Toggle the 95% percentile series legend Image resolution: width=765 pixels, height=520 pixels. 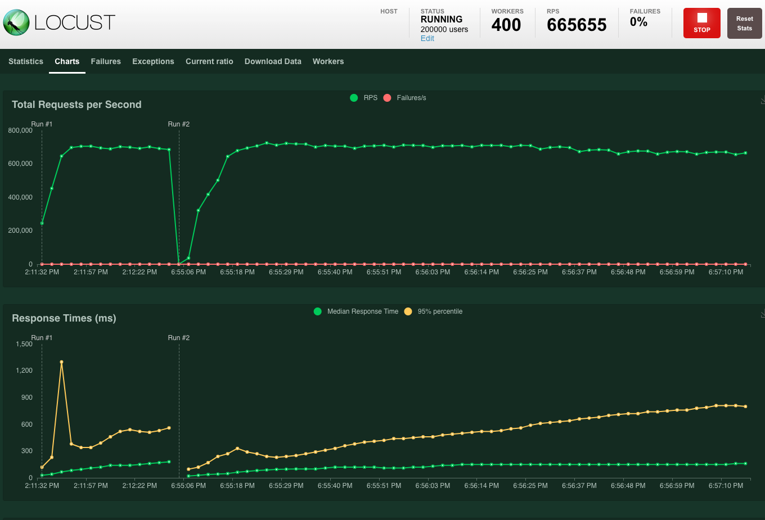point(433,311)
